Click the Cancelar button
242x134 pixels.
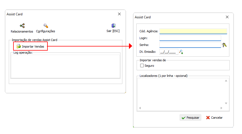click(x=214, y=118)
